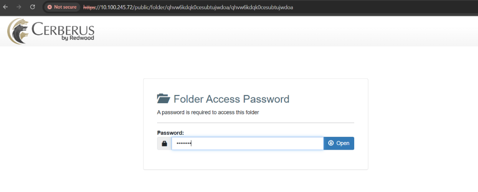Click the Password: field label
The height and width of the screenshot is (192, 478).
click(170, 133)
